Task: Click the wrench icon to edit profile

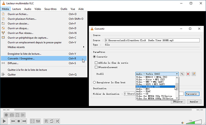Action: [182, 74]
